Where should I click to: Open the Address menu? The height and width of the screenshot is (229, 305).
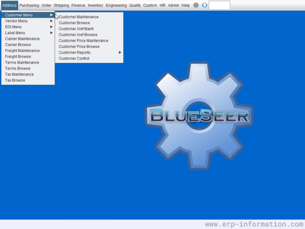coord(9,5)
